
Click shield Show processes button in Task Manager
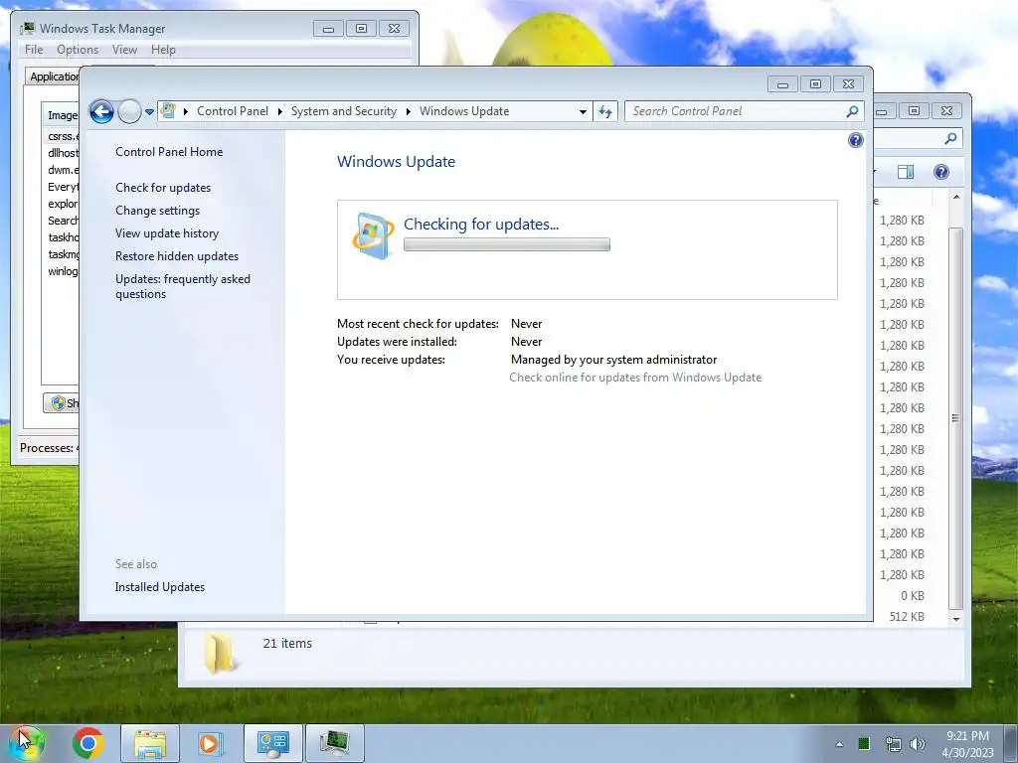click(61, 403)
